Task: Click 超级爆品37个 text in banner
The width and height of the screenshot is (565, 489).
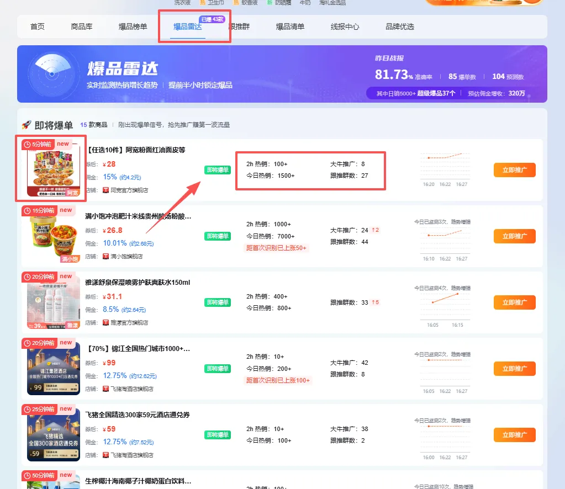Action: pyautogui.click(x=436, y=93)
